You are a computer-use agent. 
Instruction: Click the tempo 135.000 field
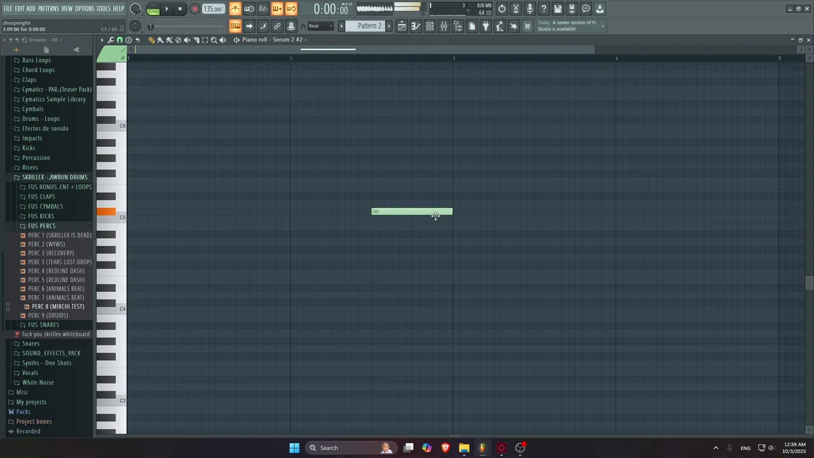[214, 9]
